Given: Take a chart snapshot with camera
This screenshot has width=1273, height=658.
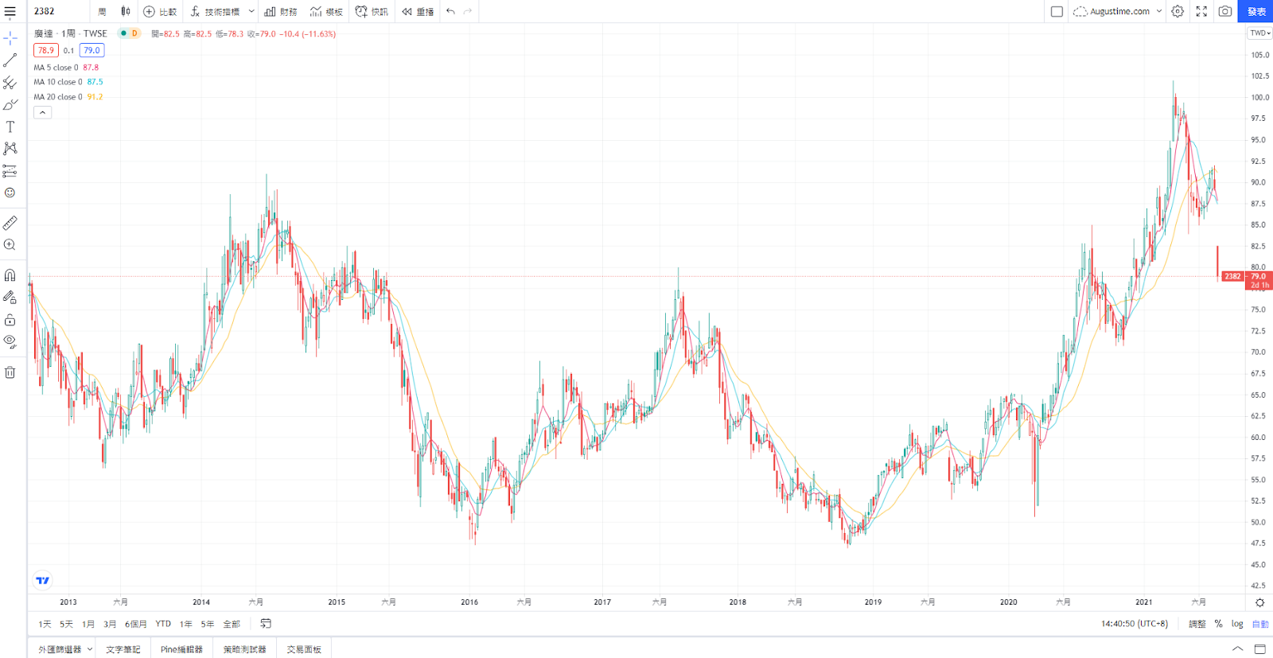Looking at the screenshot, I should pos(1225,11).
